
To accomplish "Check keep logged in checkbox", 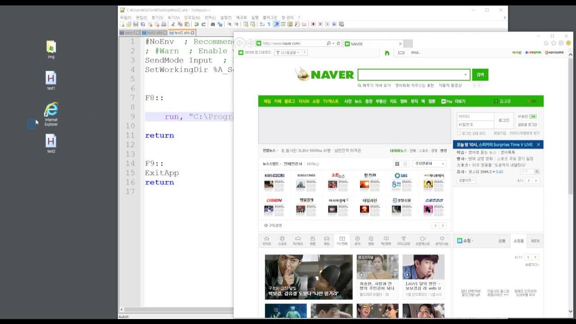I will click(x=459, y=133).
